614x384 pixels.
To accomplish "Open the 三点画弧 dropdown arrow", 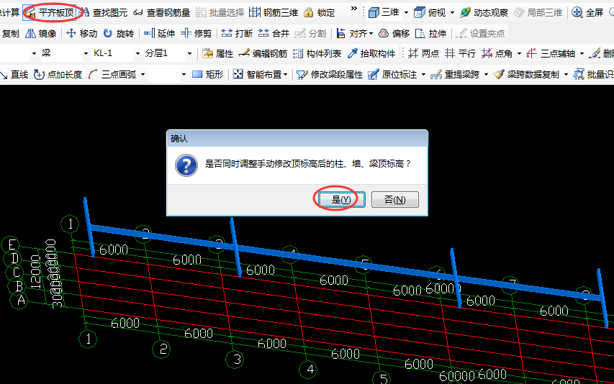I will 143,75.
